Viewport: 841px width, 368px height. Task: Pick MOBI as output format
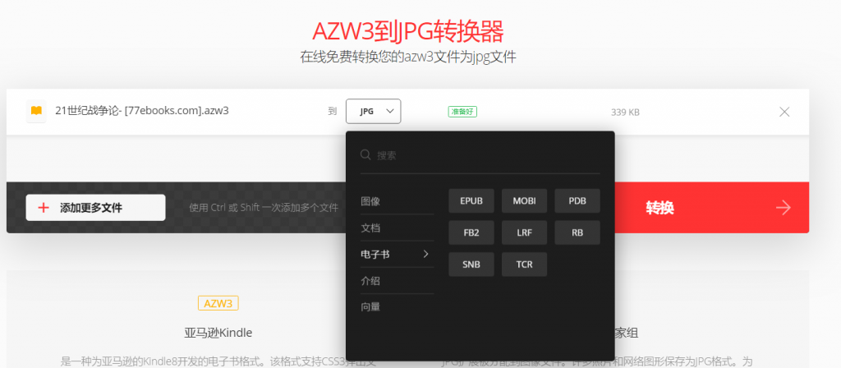[x=524, y=201]
